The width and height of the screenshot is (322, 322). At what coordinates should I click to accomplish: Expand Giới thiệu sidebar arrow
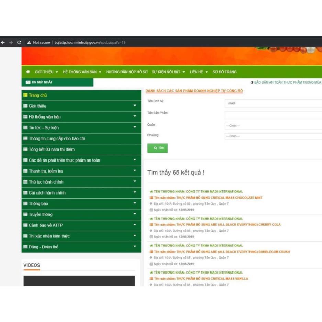click(x=135, y=106)
